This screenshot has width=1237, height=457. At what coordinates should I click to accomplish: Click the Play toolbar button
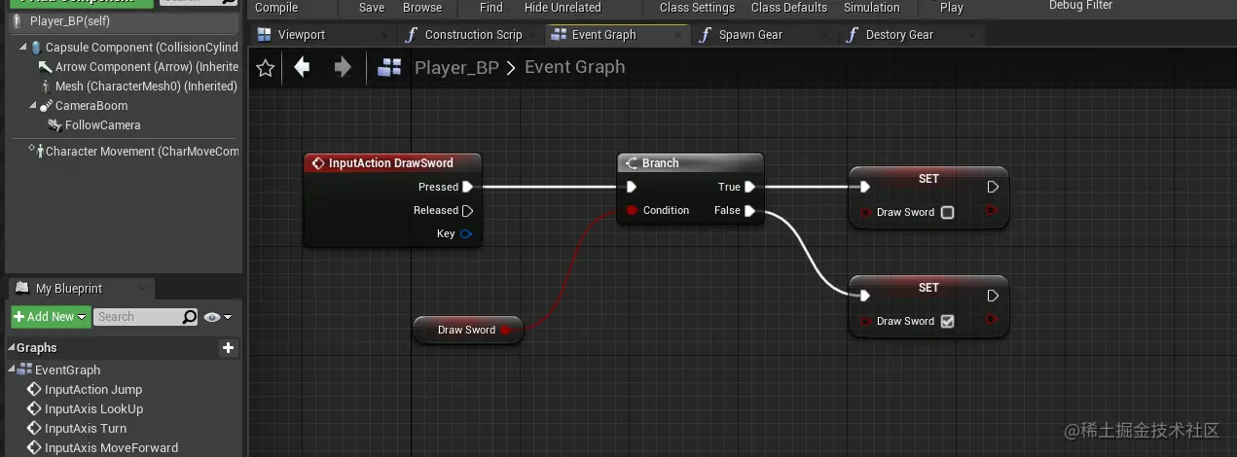(952, 8)
